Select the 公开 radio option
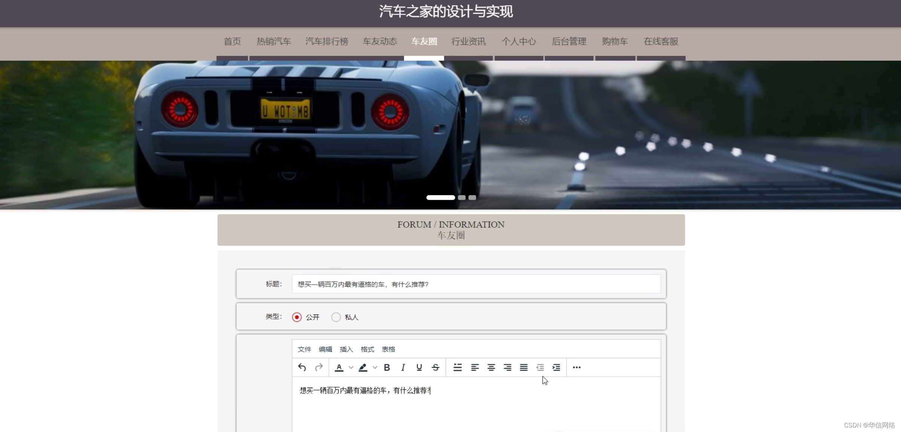Viewport: 901px width, 432px height. click(x=297, y=317)
